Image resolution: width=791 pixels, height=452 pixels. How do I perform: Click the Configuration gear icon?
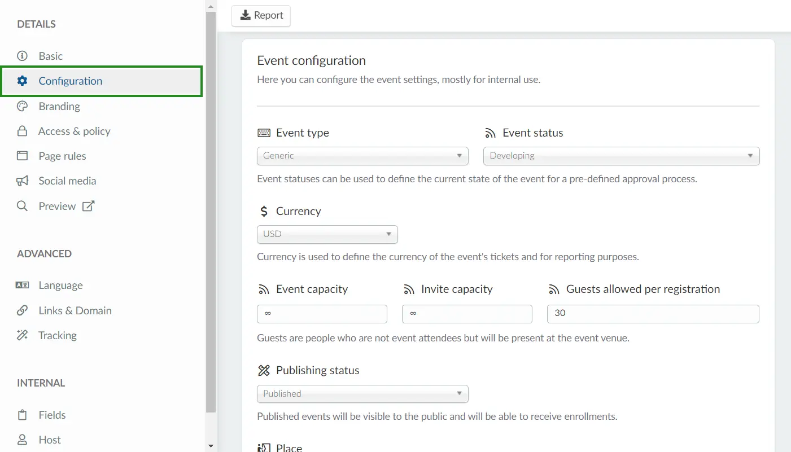[22, 81]
